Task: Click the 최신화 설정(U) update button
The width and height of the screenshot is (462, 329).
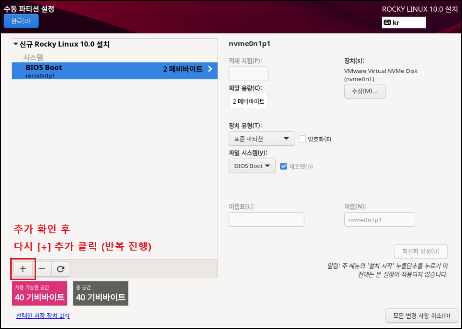Action: click(421, 252)
